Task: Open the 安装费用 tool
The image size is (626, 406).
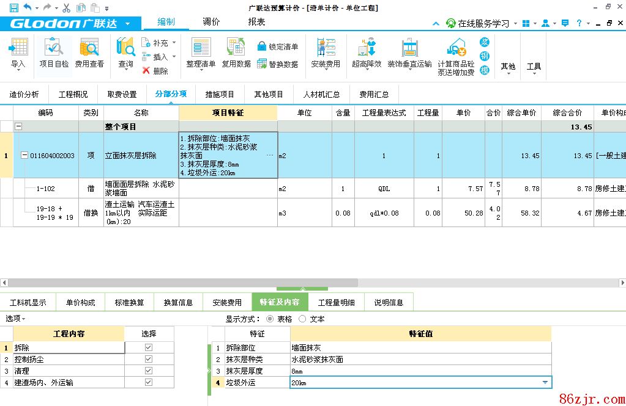Action: coord(325,48)
